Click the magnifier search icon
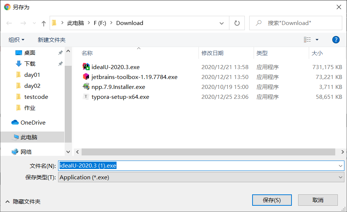 (258, 23)
